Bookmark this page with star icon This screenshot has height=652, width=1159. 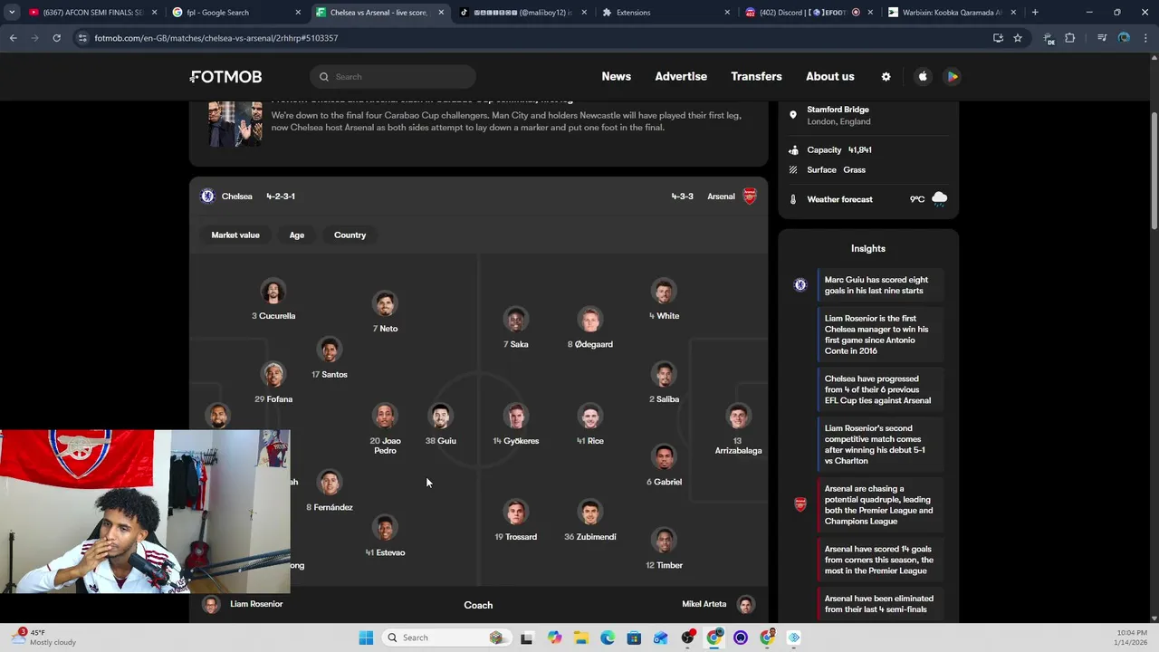click(1018, 38)
